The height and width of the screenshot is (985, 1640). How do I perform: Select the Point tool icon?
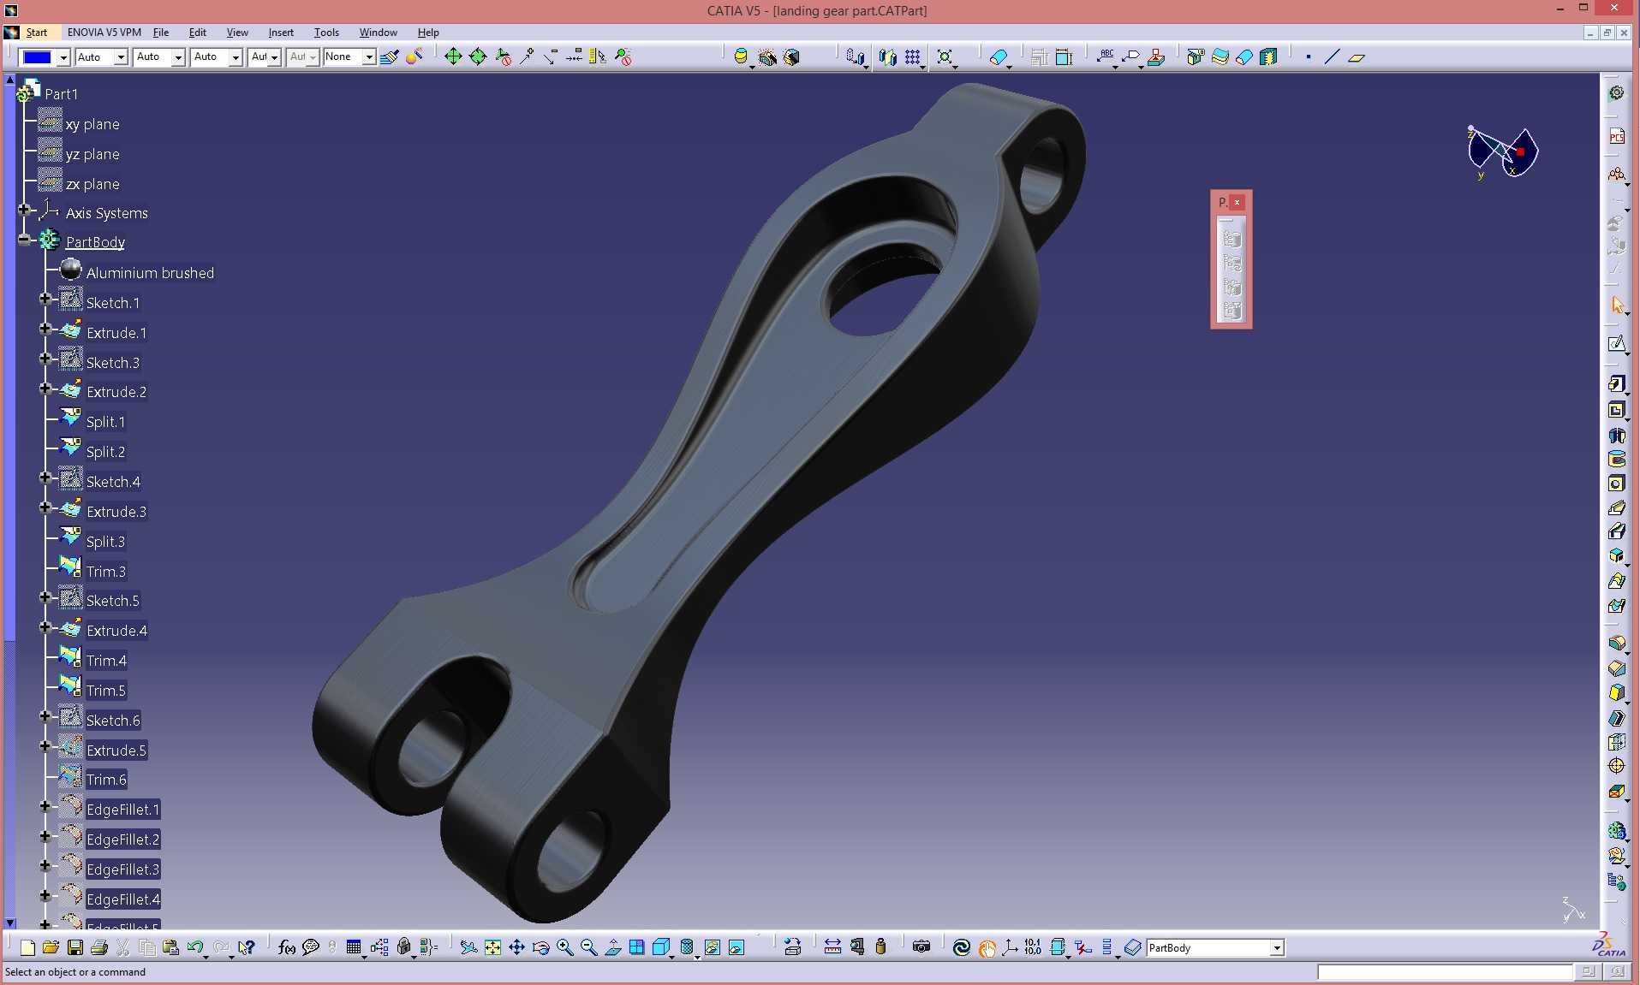[1308, 57]
